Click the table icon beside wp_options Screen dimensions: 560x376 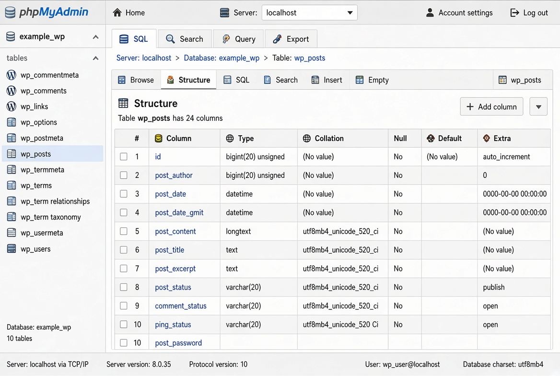[12, 122]
